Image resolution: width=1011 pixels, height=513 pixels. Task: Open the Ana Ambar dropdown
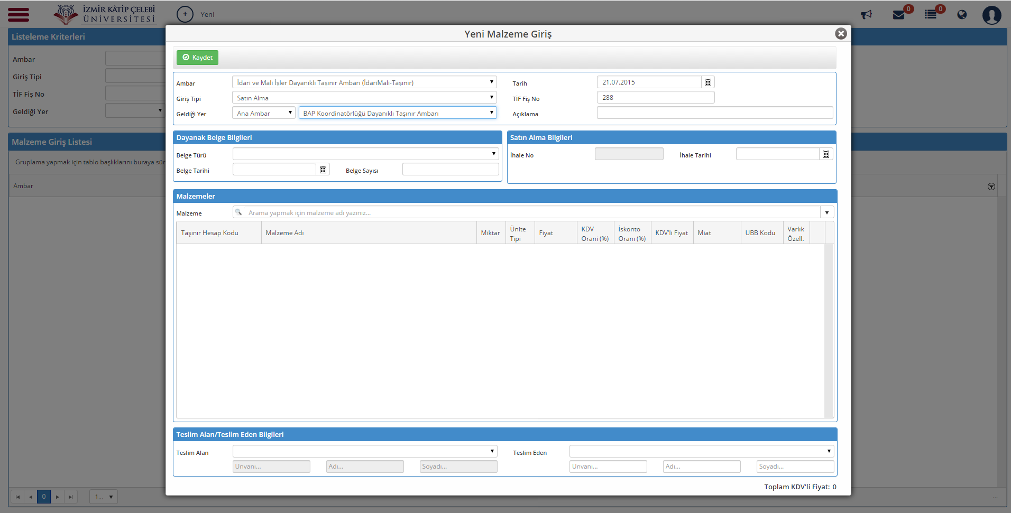pyautogui.click(x=264, y=113)
